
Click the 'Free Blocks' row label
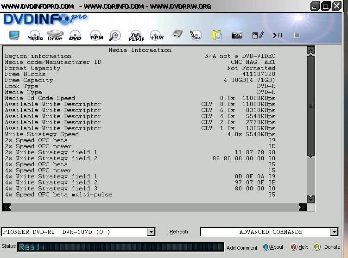pyautogui.click(x=25, y=74)
